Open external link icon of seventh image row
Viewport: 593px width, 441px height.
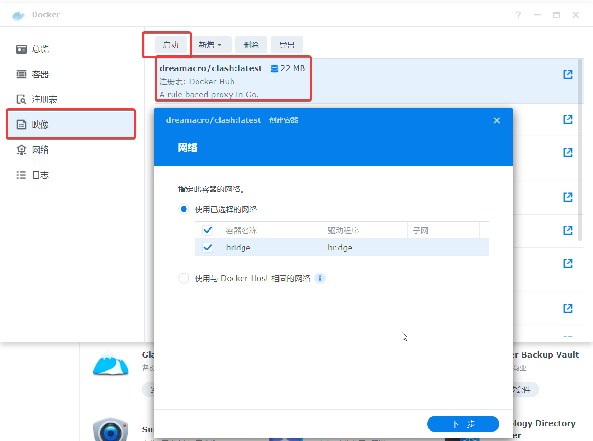click(568, 308)
